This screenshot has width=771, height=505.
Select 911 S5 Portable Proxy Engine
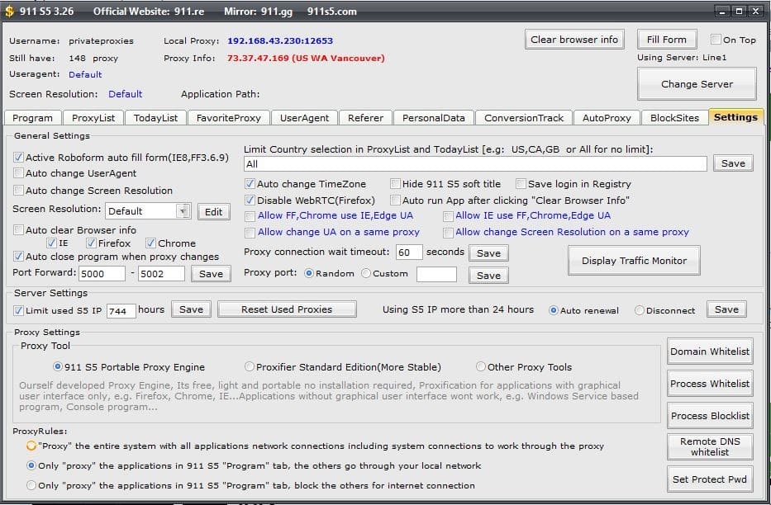click(58, 366)
